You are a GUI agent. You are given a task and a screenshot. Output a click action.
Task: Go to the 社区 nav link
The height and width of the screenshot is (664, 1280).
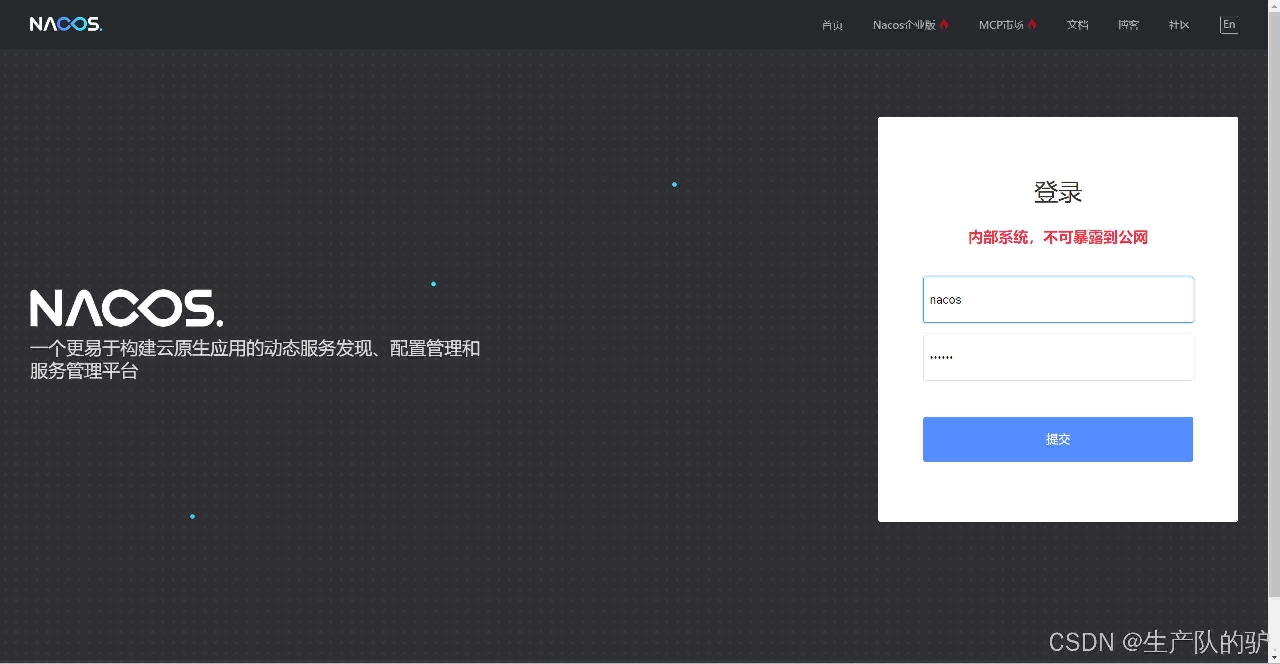tap(1179, 25)
